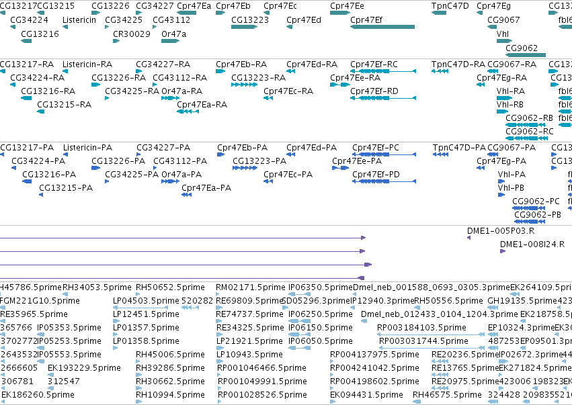Select transcript Vhl-RA
The image size is (572, 405).
[x=504, y=97]
